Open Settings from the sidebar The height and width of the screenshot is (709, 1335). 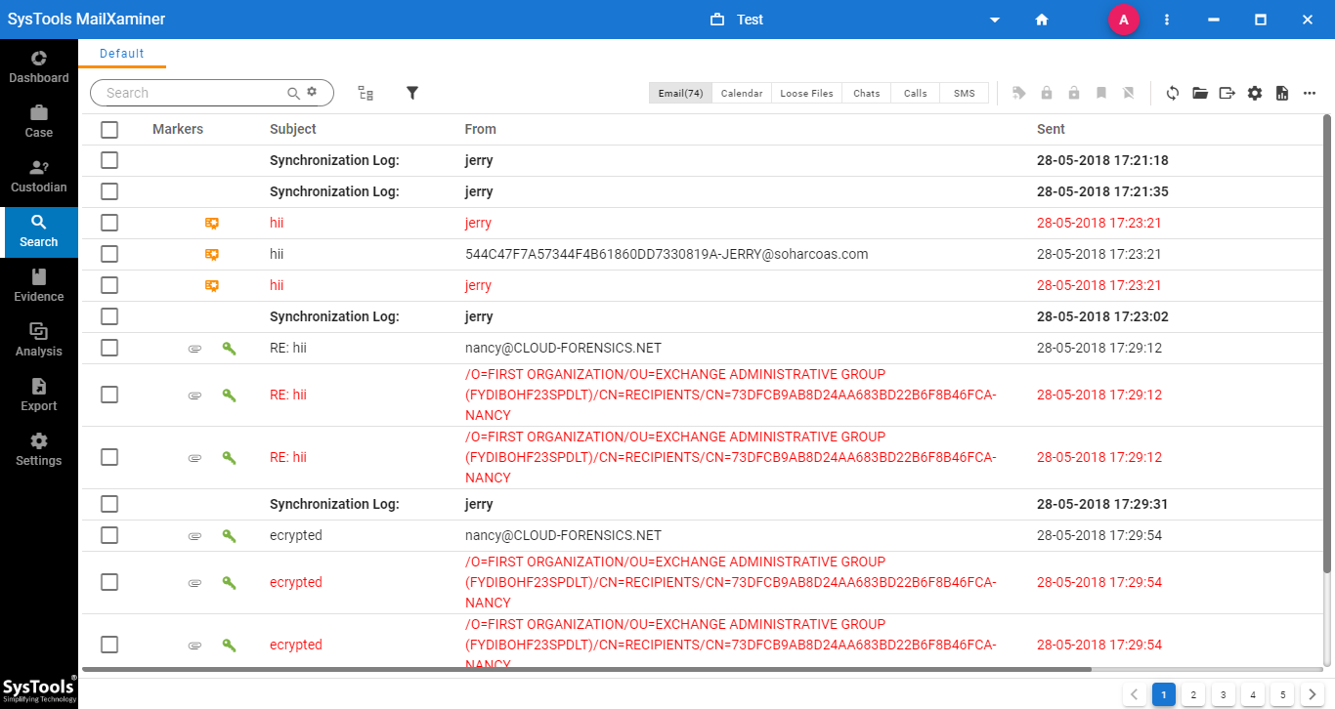[39, 449]
